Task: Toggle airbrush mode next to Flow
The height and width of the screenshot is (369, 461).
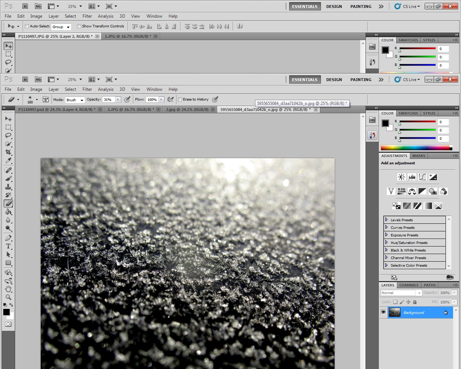Action: click(x=171, y=99)
